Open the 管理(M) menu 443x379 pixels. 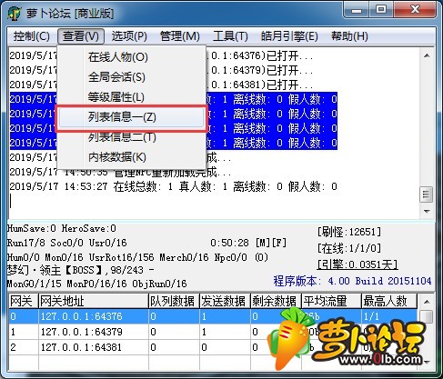coord(179,36)
